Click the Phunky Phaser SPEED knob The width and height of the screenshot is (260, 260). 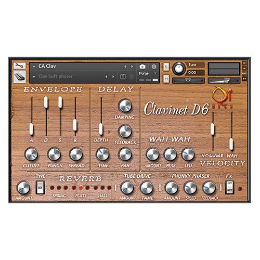190,188
